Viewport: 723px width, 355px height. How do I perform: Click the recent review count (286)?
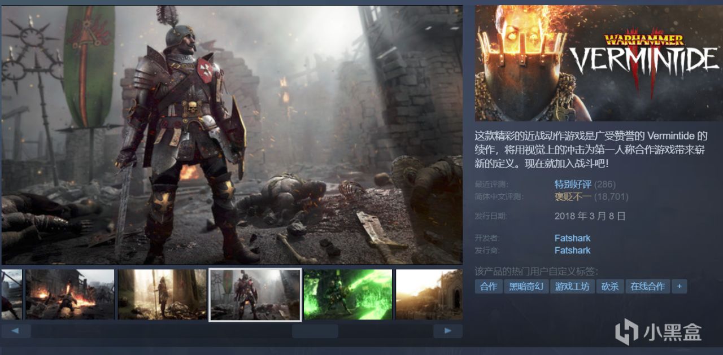[x=605, y=185]
